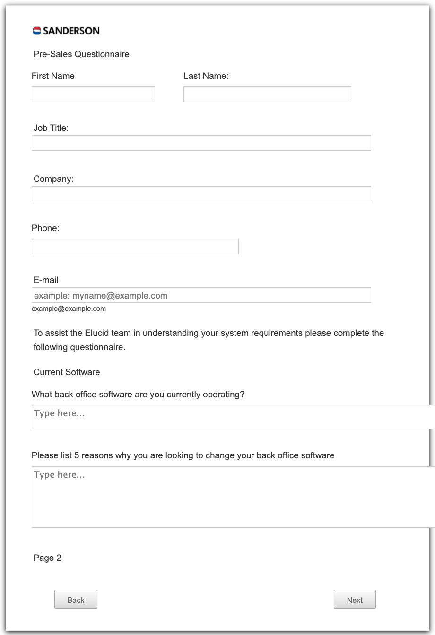Click the Last Name label

tap(206, 76)
